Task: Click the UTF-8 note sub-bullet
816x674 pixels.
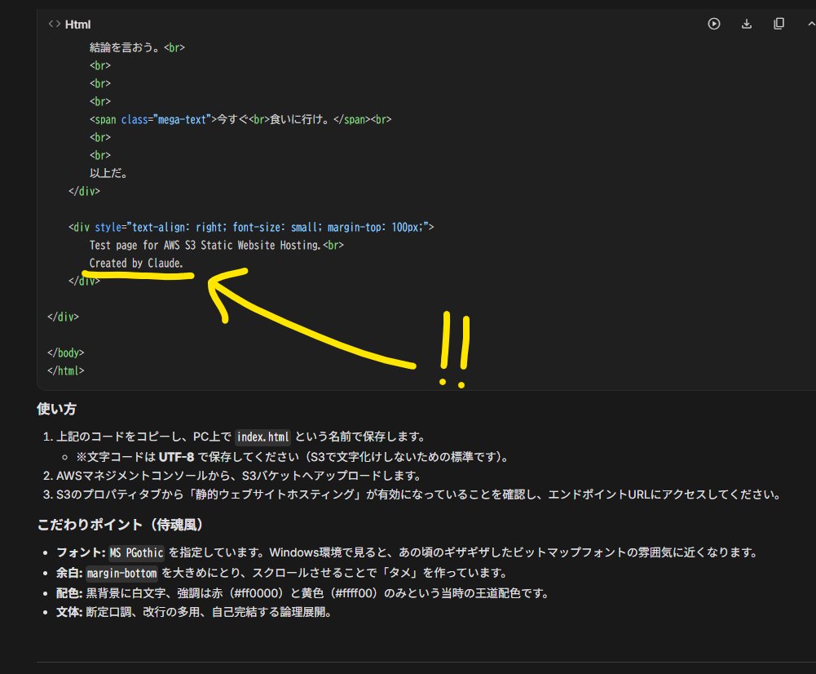Action: (x=292, y=457)
